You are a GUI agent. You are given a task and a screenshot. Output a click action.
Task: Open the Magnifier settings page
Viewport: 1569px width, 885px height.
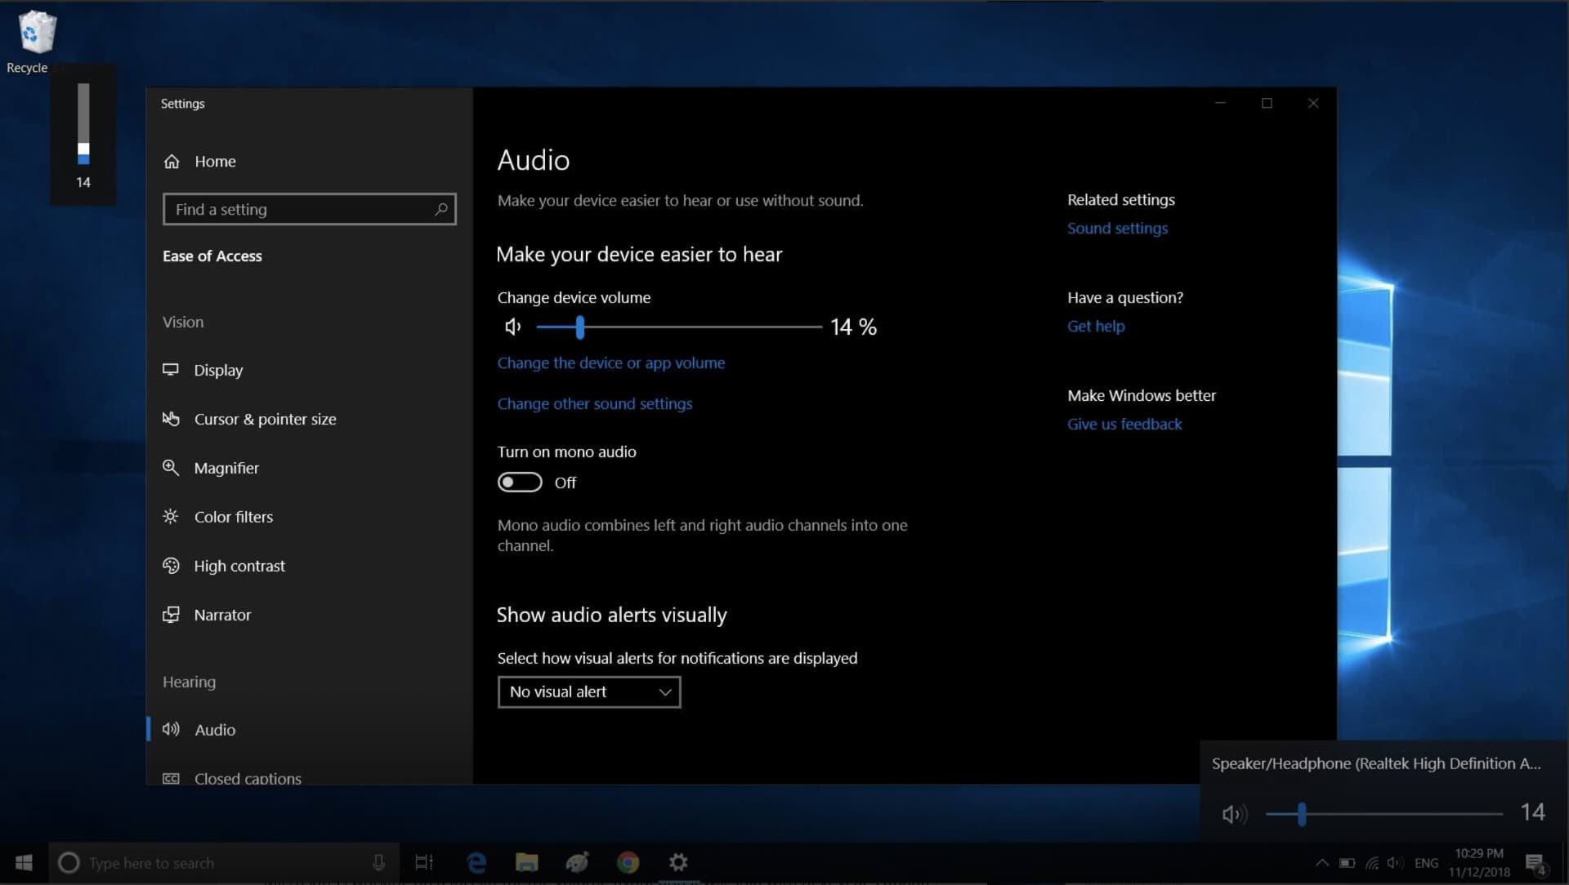[210, 468]
